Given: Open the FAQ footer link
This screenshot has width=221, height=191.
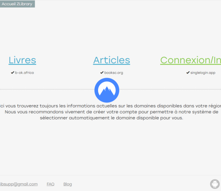Looking at the screenshot, I should point(50,184).
